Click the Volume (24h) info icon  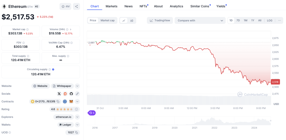tap(67, 29)
